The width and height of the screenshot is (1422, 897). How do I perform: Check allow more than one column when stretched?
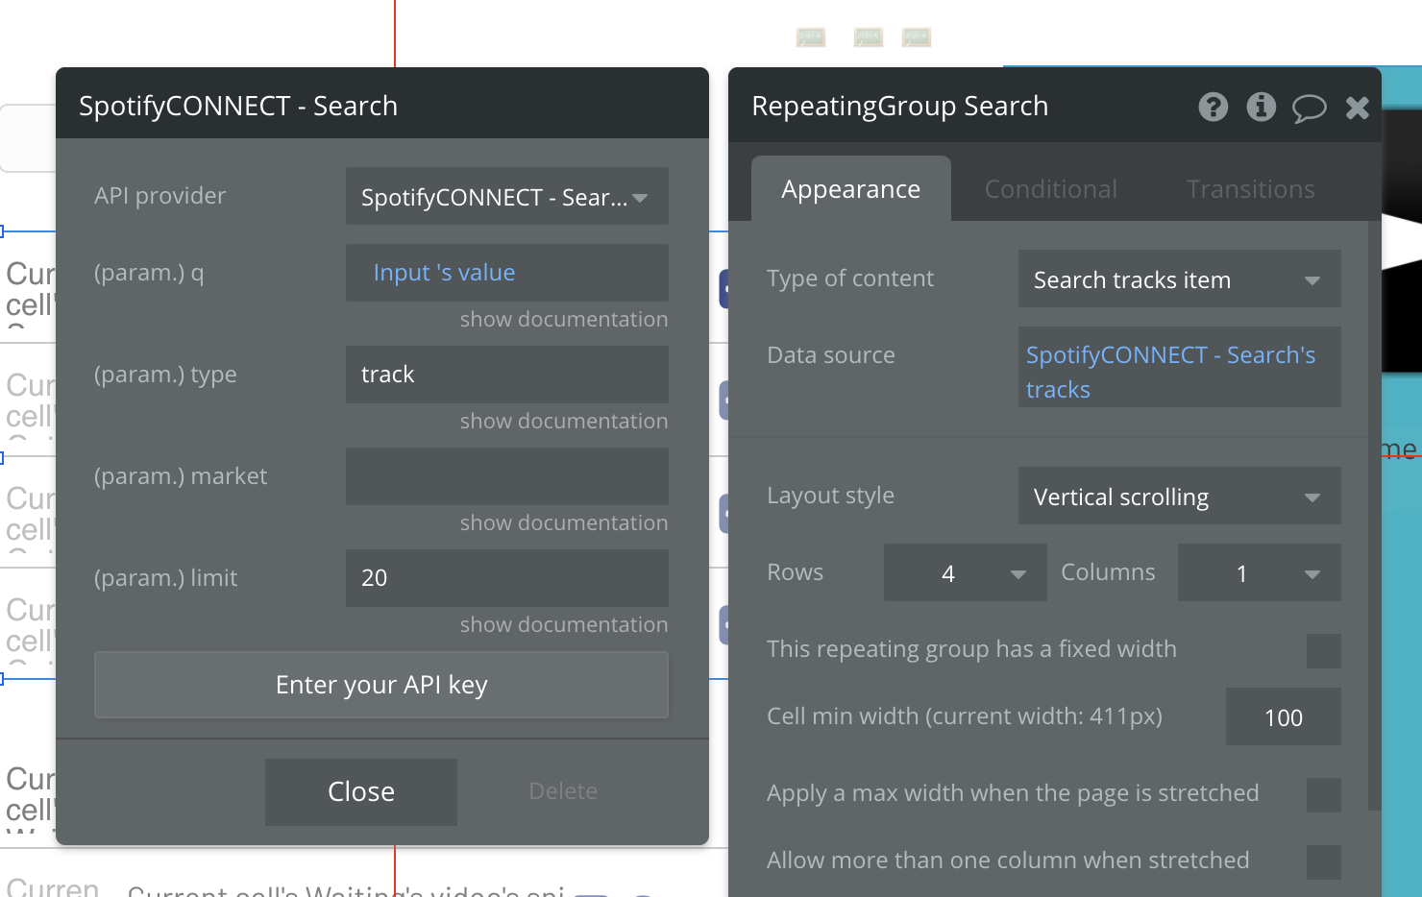tap(1324, 861)
